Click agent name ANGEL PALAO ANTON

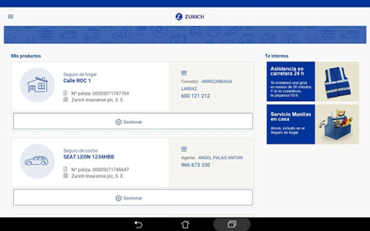[x=220, y=158]
